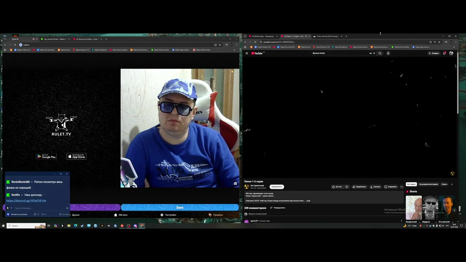Go back in the YouTube browser window

[x=245, y=42]
